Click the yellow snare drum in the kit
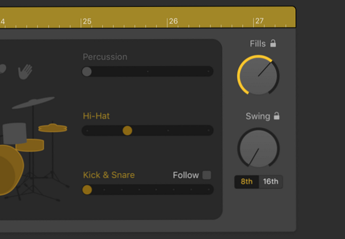Viewport: 345px width, 239px height. point(30,145)
